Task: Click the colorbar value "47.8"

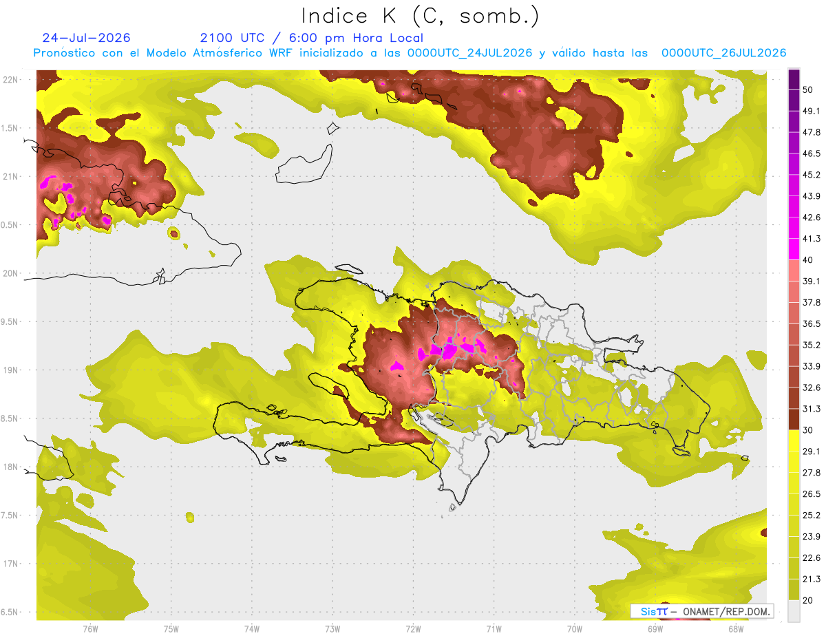Action: [812, 132]
